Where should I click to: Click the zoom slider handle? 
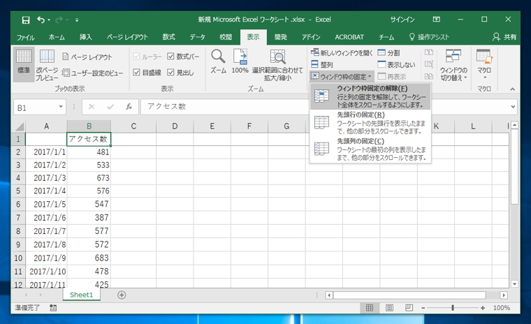pyautogui.click(x=453, y=308)
